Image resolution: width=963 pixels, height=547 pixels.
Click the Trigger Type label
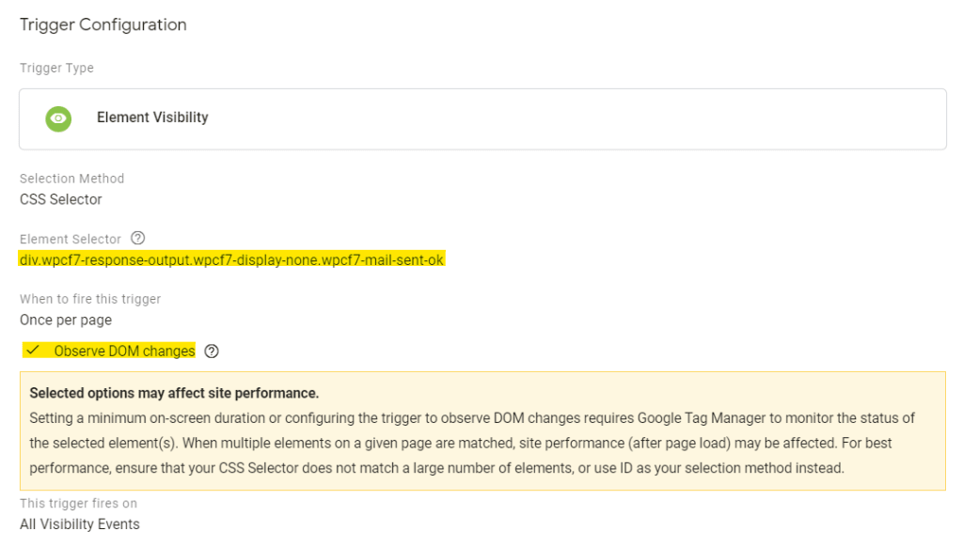pyautogui.click(x=56, y=68)
